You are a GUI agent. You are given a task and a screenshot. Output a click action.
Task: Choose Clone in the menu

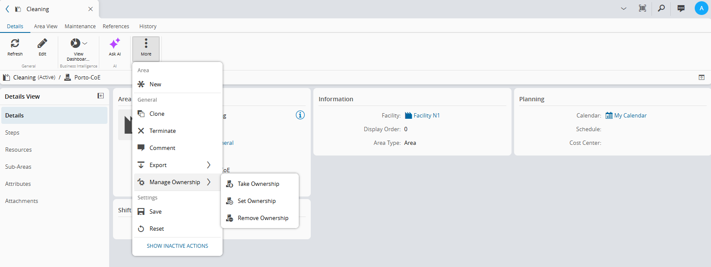pyautogui.click(x=178, y=114)
